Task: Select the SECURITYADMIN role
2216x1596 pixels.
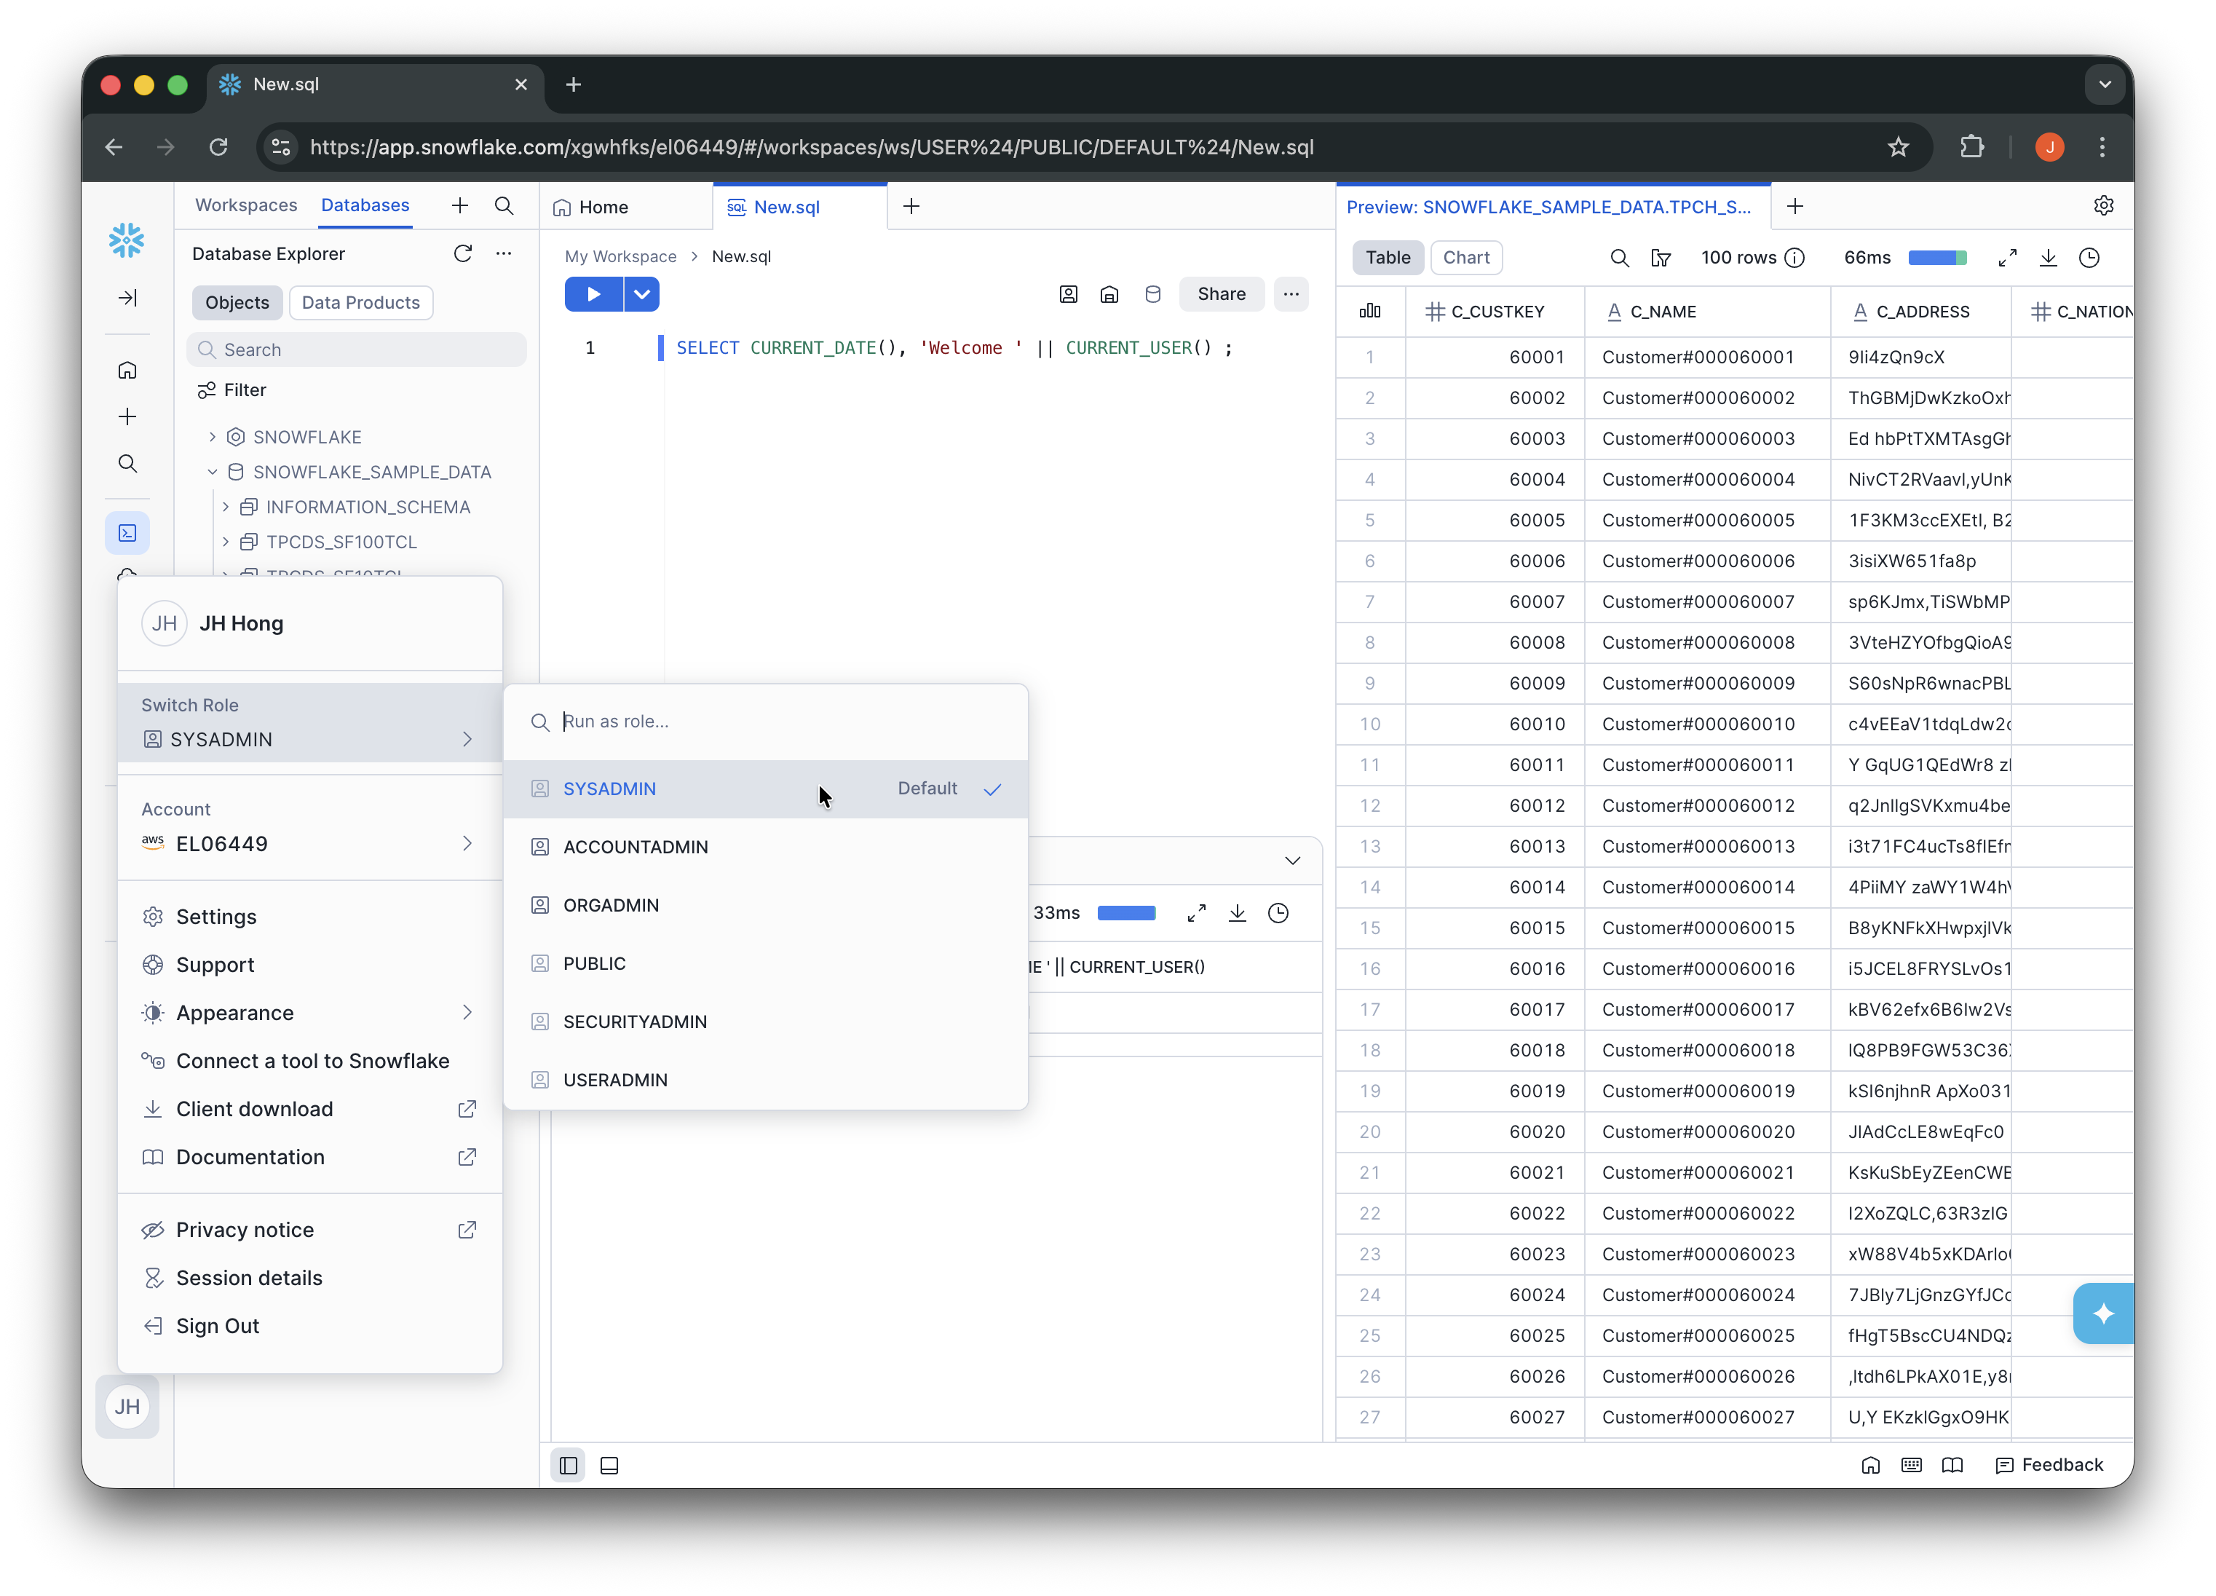Action: (x=765, y=1022)
